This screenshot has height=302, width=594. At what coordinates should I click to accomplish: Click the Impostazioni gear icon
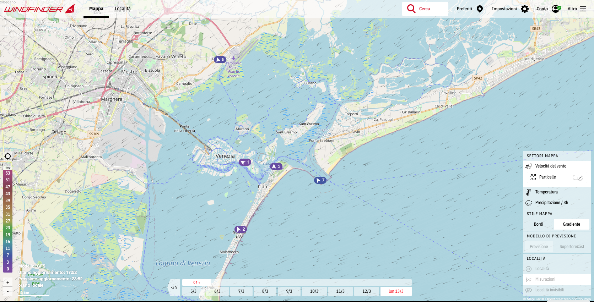click(x=525, y=9)
